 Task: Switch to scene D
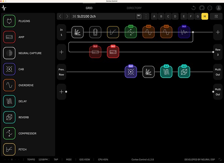point(175,16)
